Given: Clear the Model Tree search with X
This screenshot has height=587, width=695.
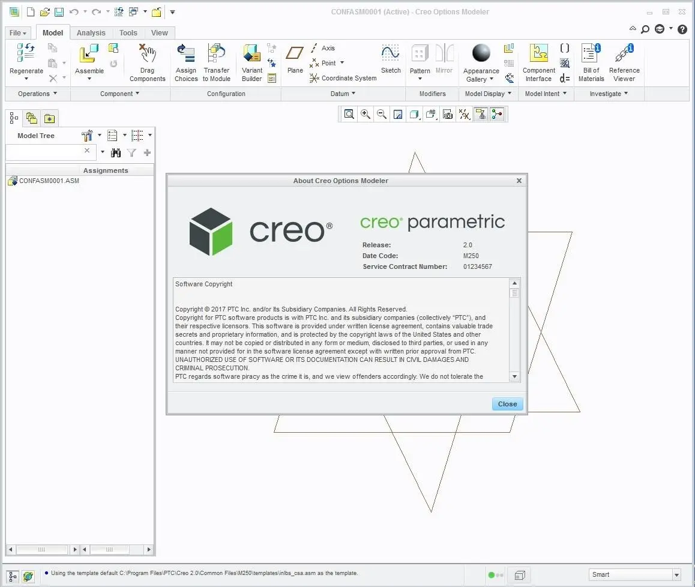Looking at the screenshot, I should point(87,151).
